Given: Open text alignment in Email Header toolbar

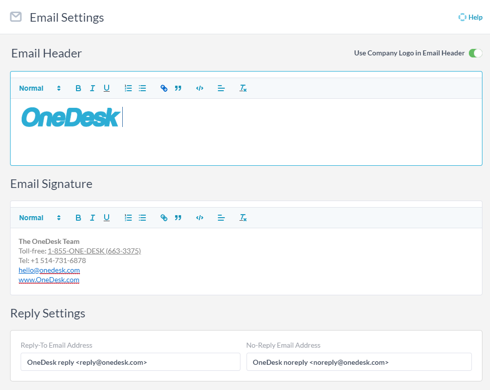Looking at the screenshot, I should [x=221, y=88].
